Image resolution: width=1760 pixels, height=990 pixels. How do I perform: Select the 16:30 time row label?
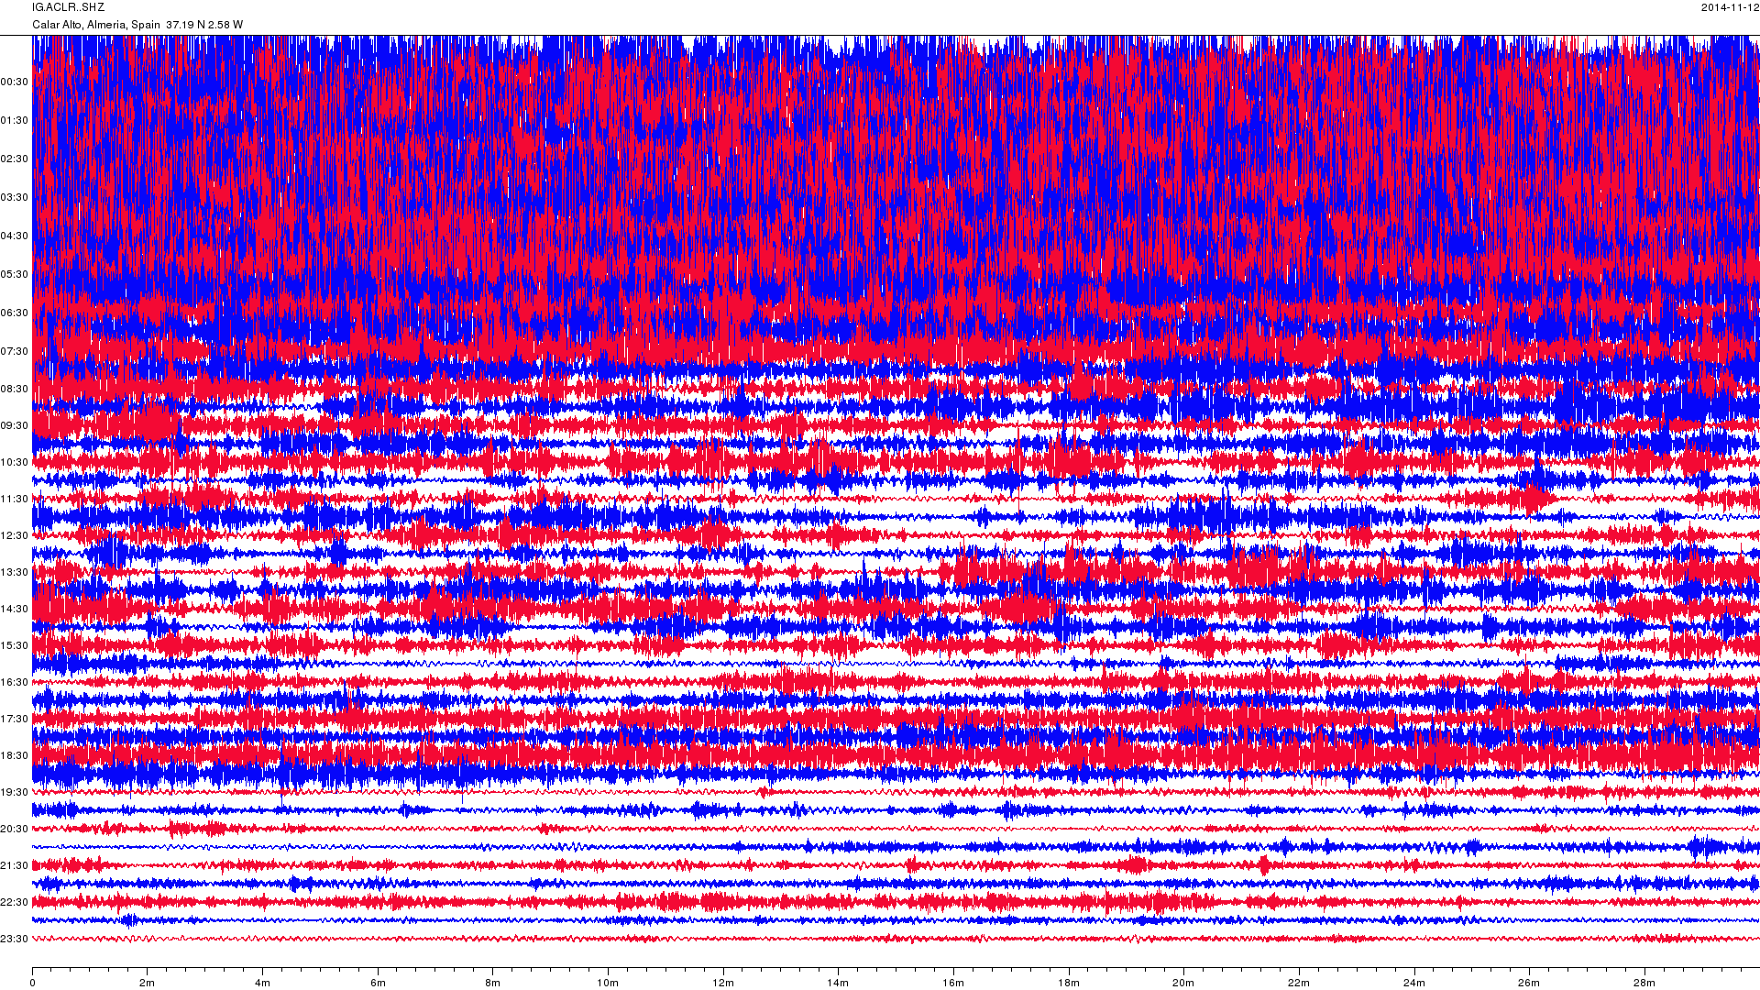(15, 683)
